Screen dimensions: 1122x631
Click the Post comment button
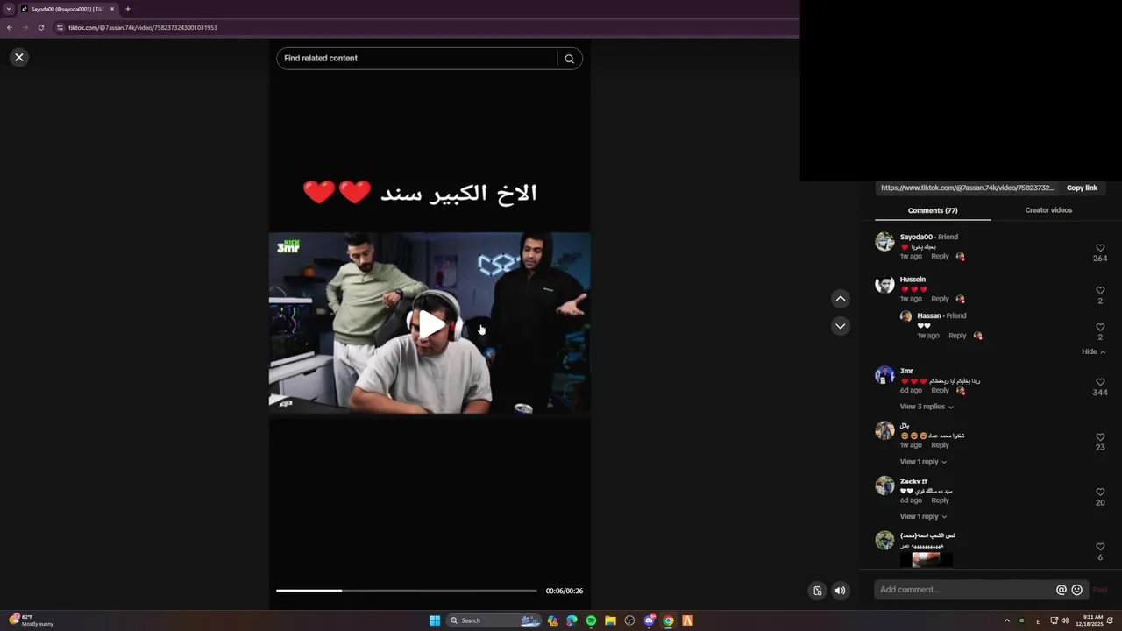tap(1099, 590)
